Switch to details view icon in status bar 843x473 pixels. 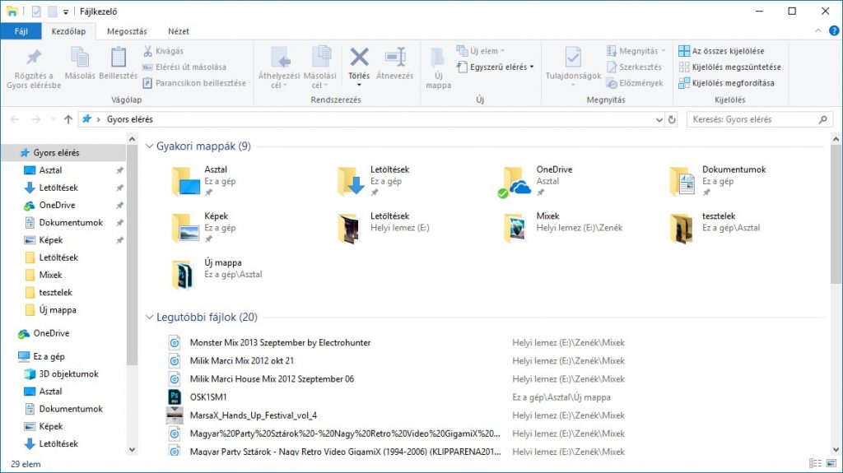click(815, 463)
